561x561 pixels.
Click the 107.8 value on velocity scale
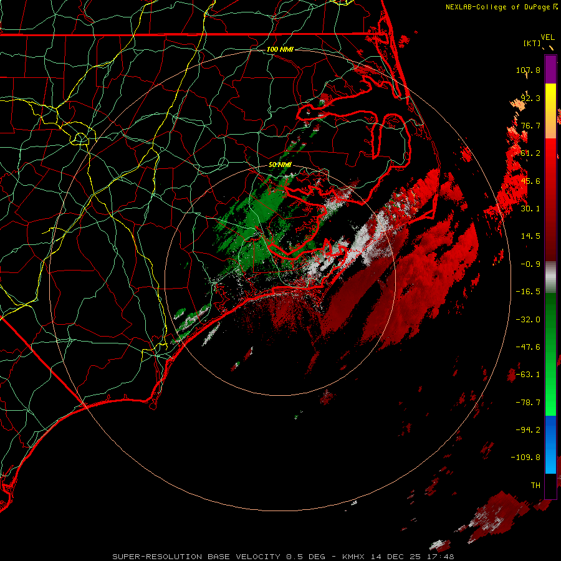tap(528, 70)
